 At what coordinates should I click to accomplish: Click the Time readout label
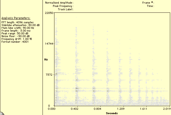[x=150, y=6]
